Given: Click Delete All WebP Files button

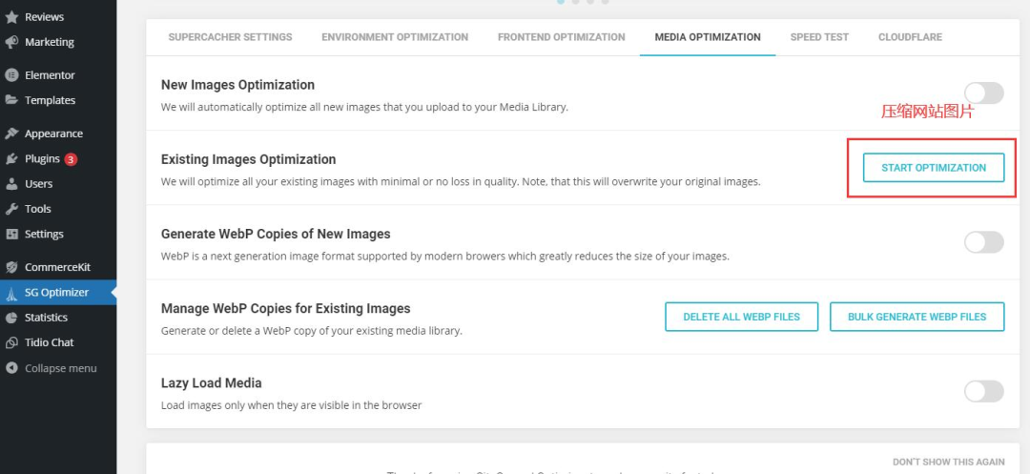Looking at the screenshot, I should [741, 317].
